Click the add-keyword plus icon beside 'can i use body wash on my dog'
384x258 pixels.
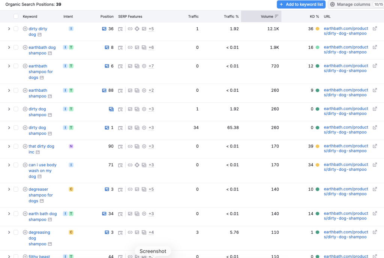[x=25, y=165]
